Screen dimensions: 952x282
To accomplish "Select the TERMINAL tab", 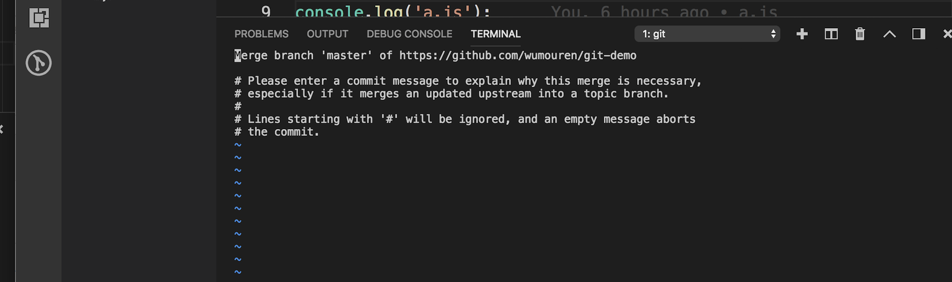I will click(495, 34).
